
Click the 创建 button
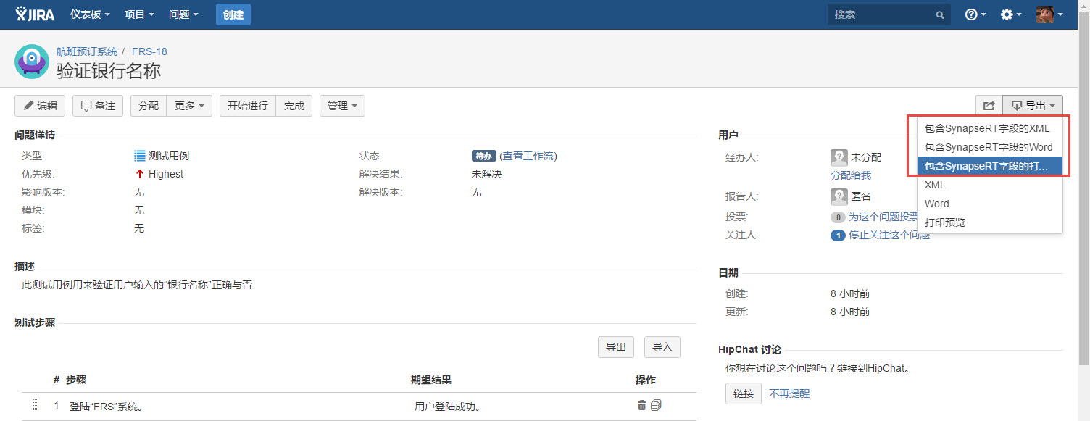click(x=233, y=14)
